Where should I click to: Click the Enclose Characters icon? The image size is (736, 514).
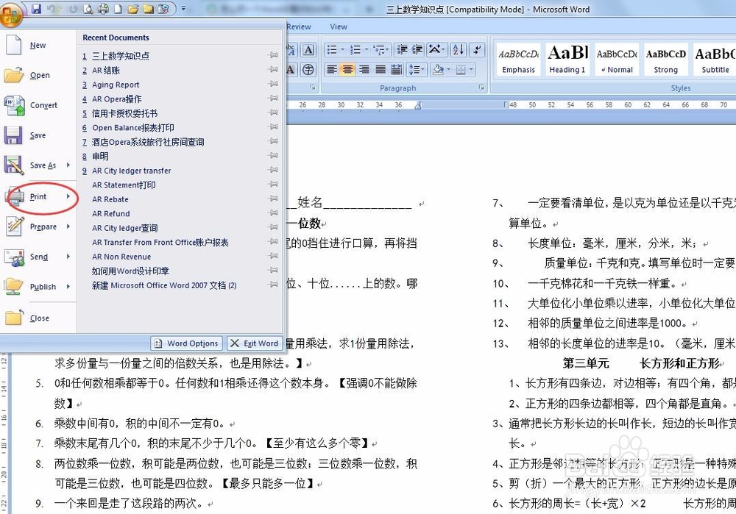pos(308,70)
